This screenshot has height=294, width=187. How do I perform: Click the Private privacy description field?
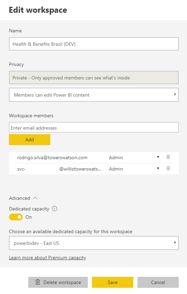point(94,78)
